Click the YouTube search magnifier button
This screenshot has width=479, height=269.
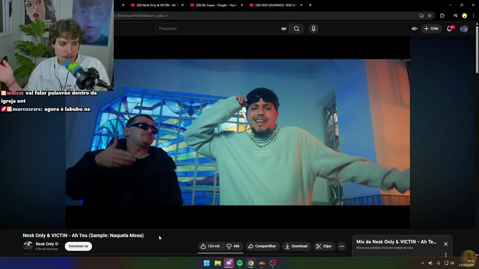(296, 29)
